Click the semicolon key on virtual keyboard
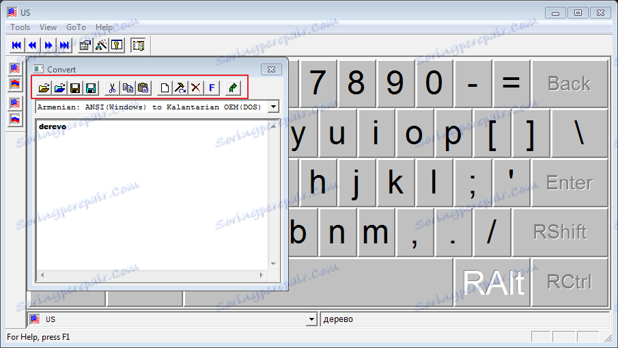The width and height of the screenshot is (618, 348). point(472,183)
